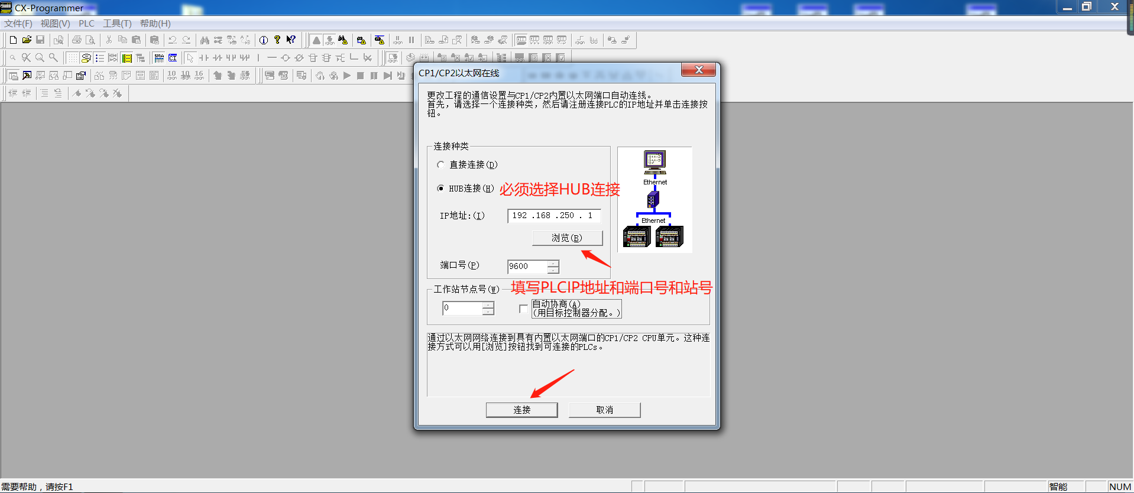Close the CP1/CP2以太网在线 dialog
1134x493 pixels.
(x=698, y=70)
